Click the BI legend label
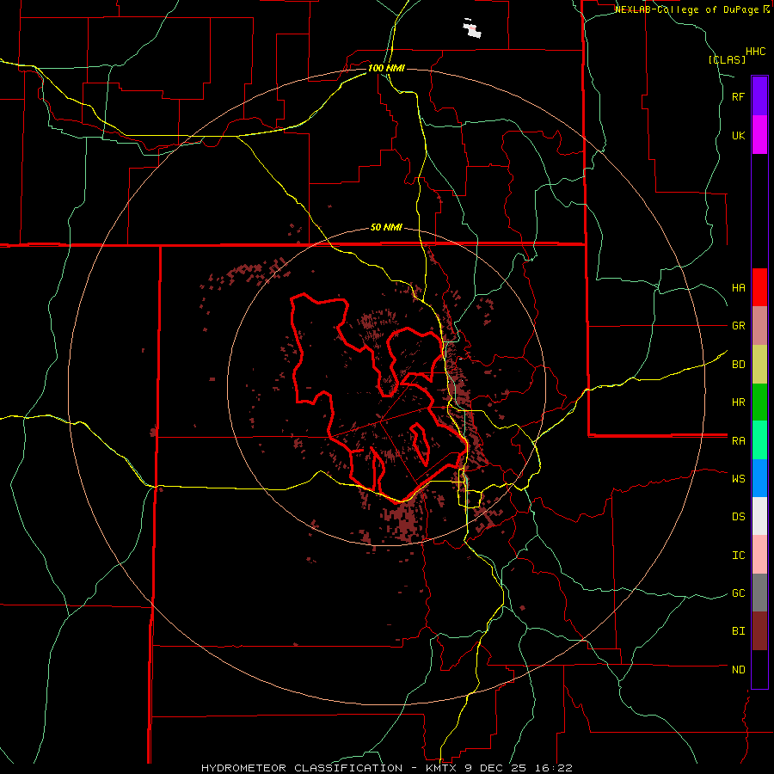The image size is (774, 774). point(738,631)
